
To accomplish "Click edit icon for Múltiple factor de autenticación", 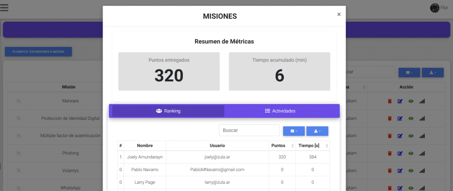I will pos(400,136).
